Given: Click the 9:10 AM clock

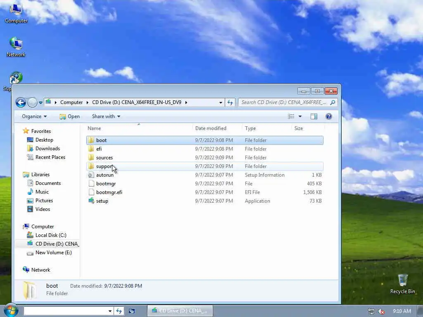Looking at the screenshot, I should point(402,311).
